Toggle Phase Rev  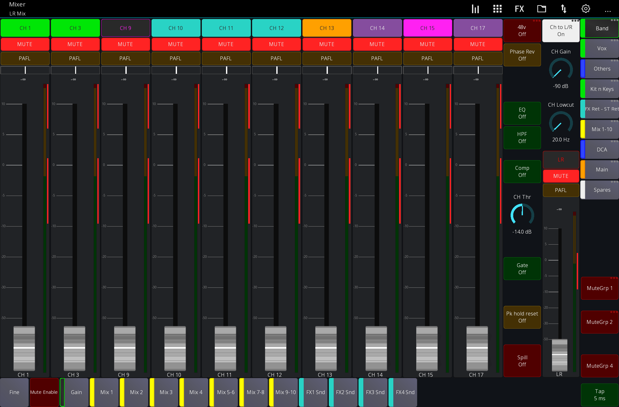[x=522, y=55]
